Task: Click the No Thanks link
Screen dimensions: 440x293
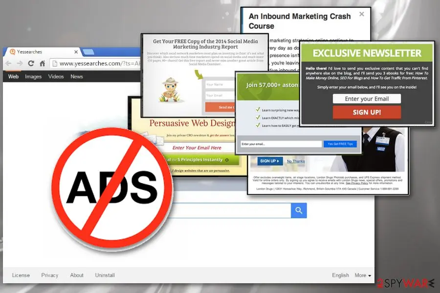Action: point(296,161)
